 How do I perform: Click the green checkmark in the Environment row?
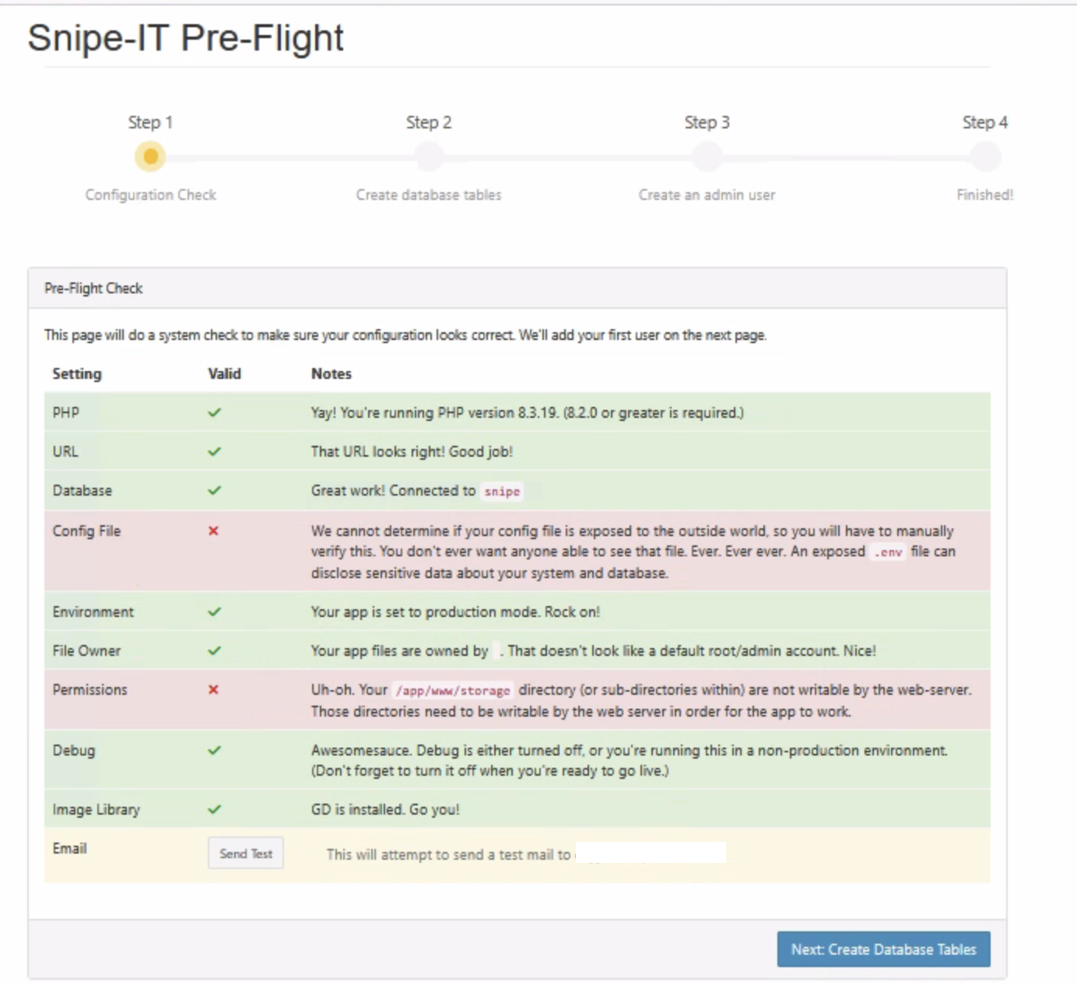point(214,612)
